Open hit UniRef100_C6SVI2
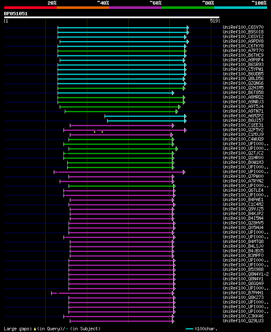The height and width of the screenshot is (332, 271). point(243,36)
